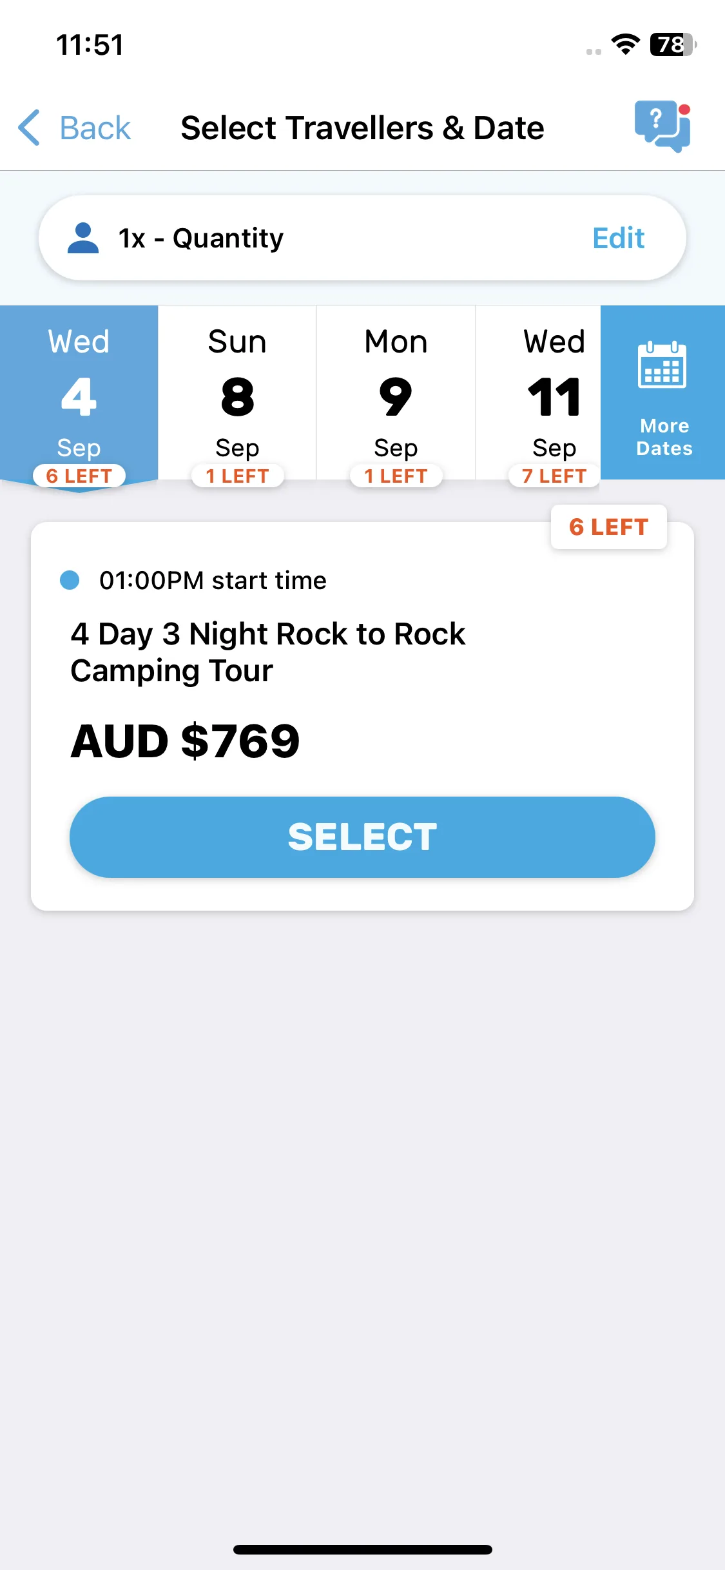Open the Rock to Rock Camping Tour title

pyautogui.click(x=267, y=652)
